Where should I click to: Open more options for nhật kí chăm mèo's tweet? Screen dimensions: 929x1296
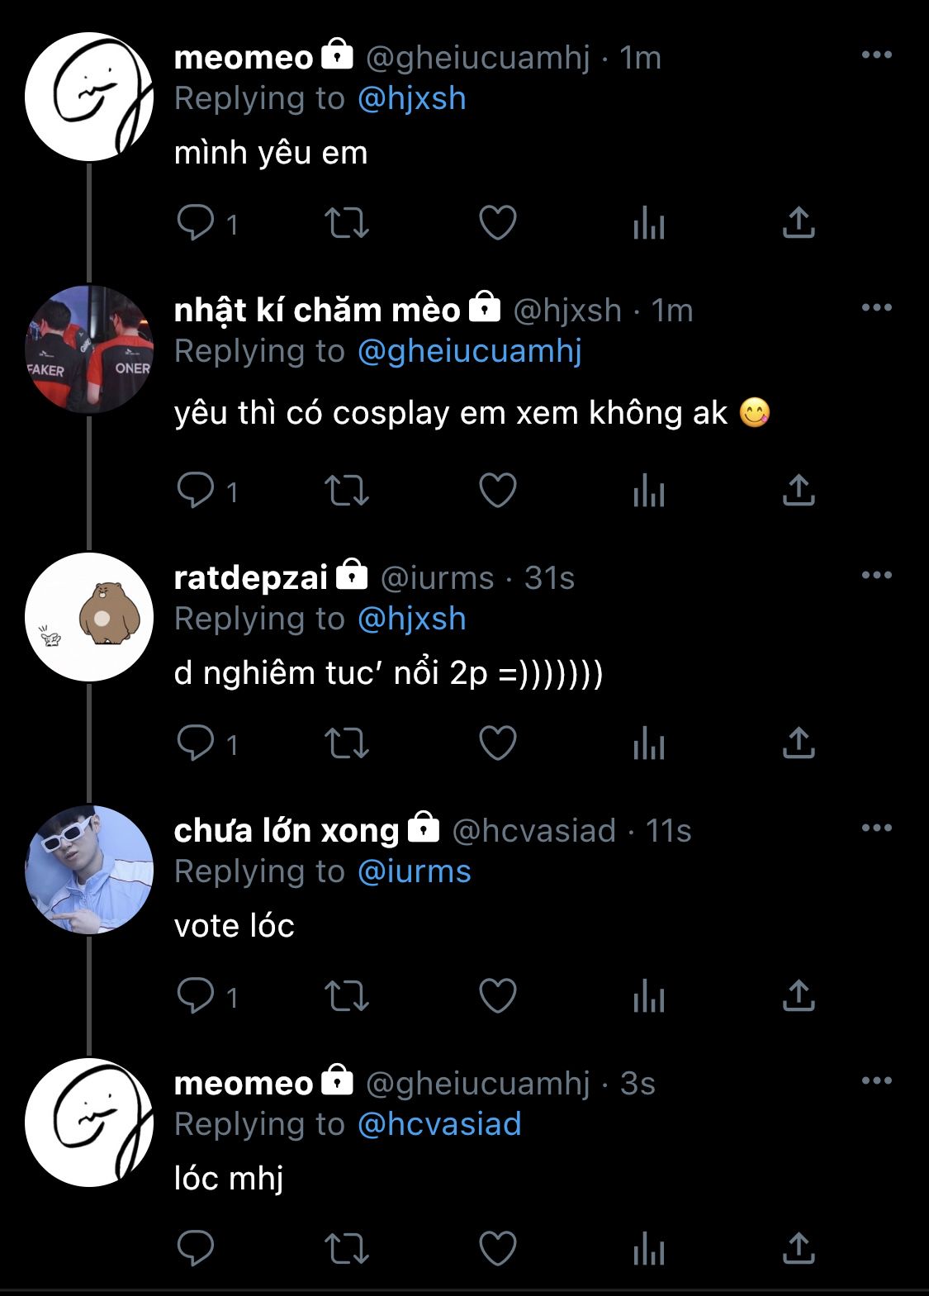(x=876, y=308)
